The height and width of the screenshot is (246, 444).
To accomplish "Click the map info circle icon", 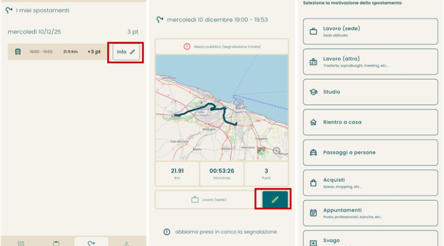I will tap(276, 151).
